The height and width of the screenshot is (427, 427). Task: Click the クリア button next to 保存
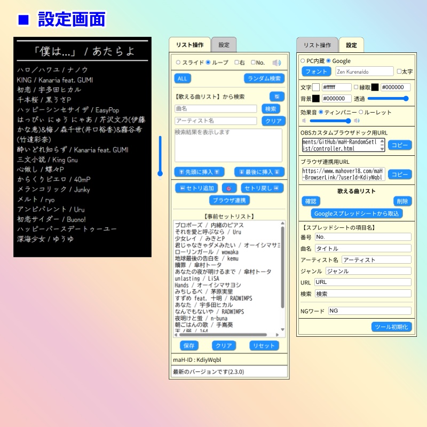[224, 345]
